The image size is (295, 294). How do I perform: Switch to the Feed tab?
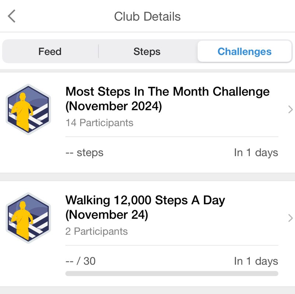coord(50,51)
